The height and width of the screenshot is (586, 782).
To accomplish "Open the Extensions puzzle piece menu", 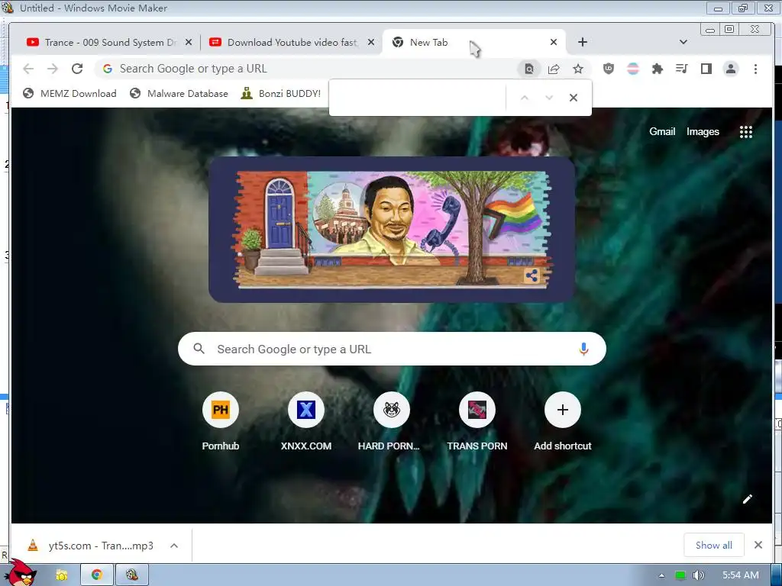I will point(658,69).
